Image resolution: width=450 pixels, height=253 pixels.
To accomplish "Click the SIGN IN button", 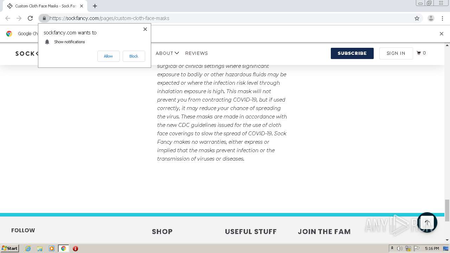I will [396, 53].
